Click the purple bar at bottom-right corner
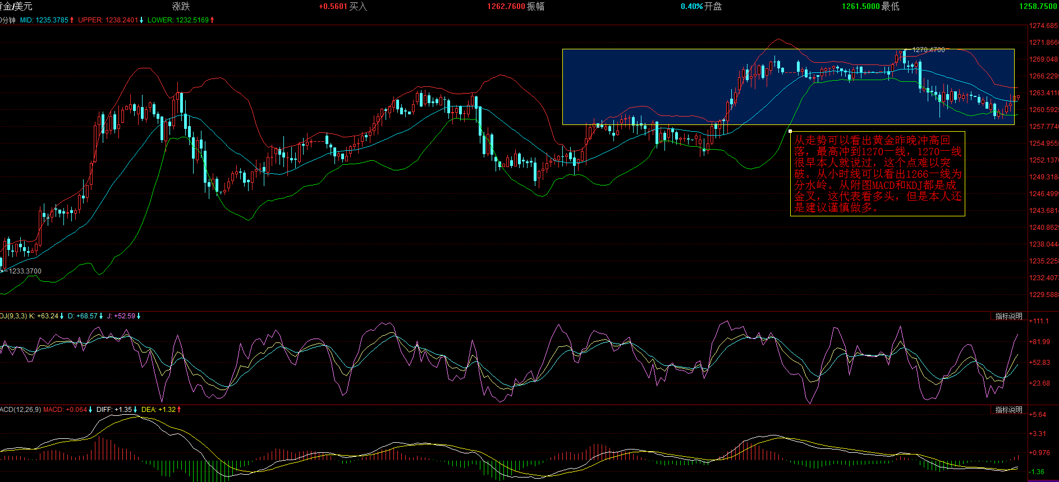 pyautogui.click(x=1043, y=480)
